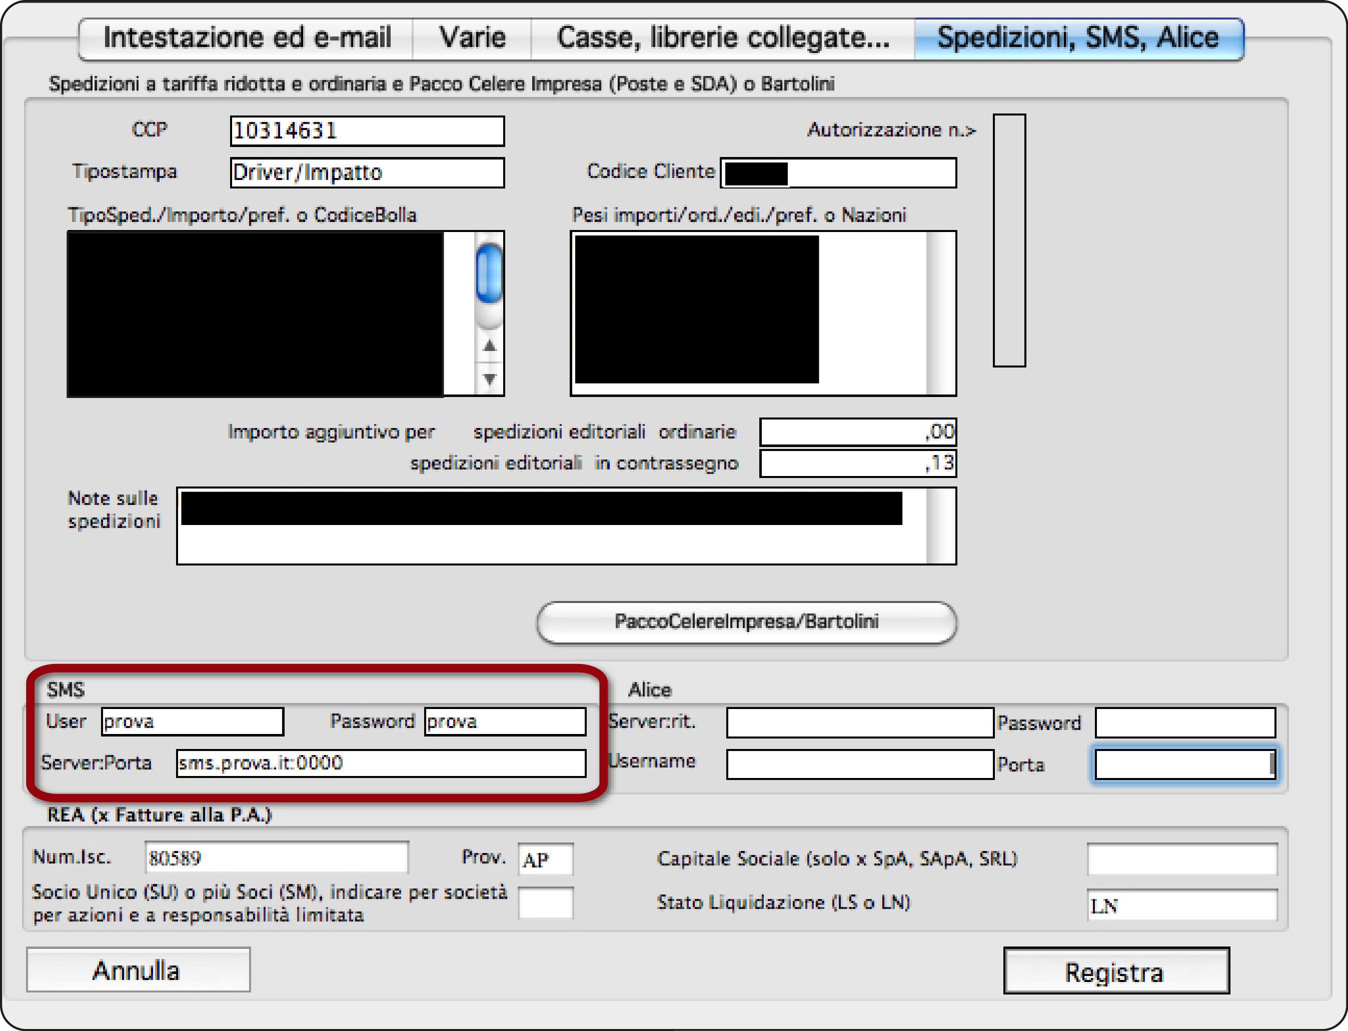Click the down arrow in TipoSped. scrollbar
The height and width of the screenshot is (1031, 1348).
pos(489,378)
